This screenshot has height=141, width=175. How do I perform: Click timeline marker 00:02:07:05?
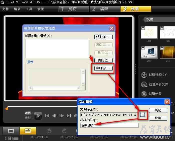(x=69, y=137)
